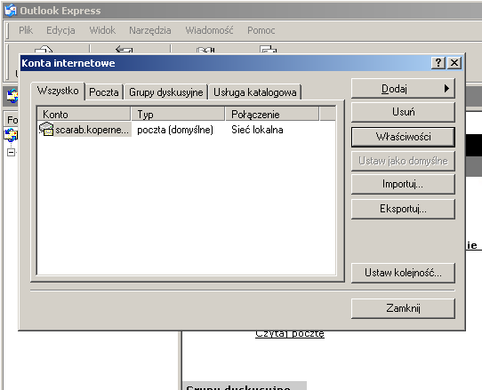The width and height of the screenshot is (482, 390).
Task: Switch to the Grupy dyskusyjne tab
Action: (x=166, y=92)
